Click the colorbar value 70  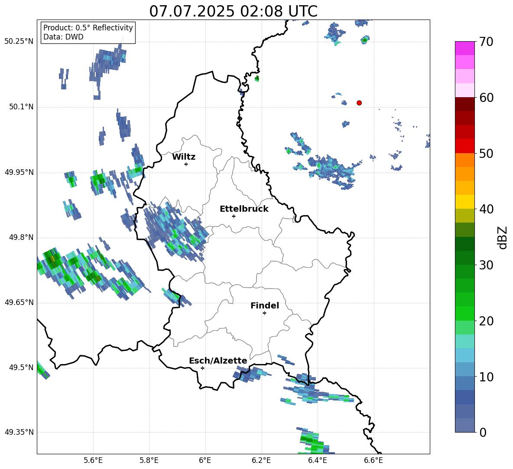coord(486,42)
